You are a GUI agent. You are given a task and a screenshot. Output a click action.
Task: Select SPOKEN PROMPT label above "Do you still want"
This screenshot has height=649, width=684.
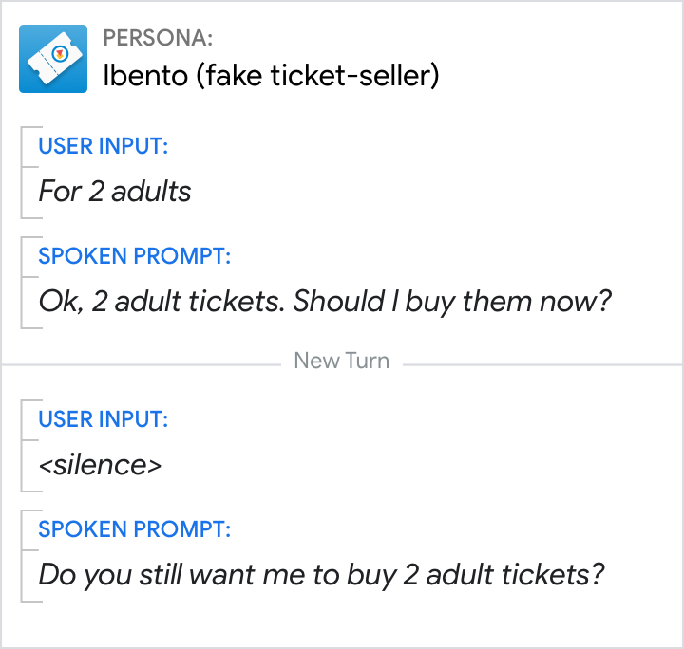[134, 529]
